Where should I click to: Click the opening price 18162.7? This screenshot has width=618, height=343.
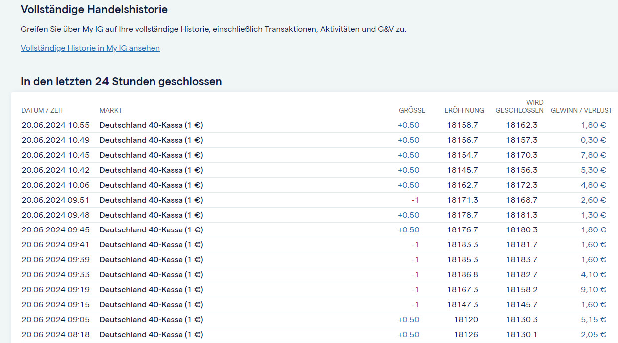coord(462,185)
